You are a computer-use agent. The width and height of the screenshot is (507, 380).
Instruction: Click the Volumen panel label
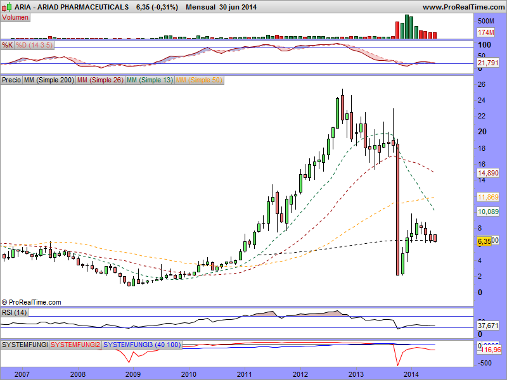point(15,18)
